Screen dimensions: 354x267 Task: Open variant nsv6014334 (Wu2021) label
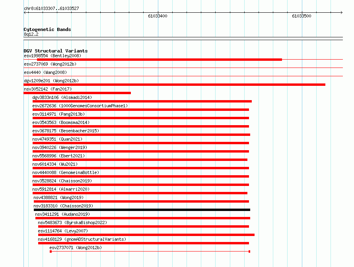55,164
